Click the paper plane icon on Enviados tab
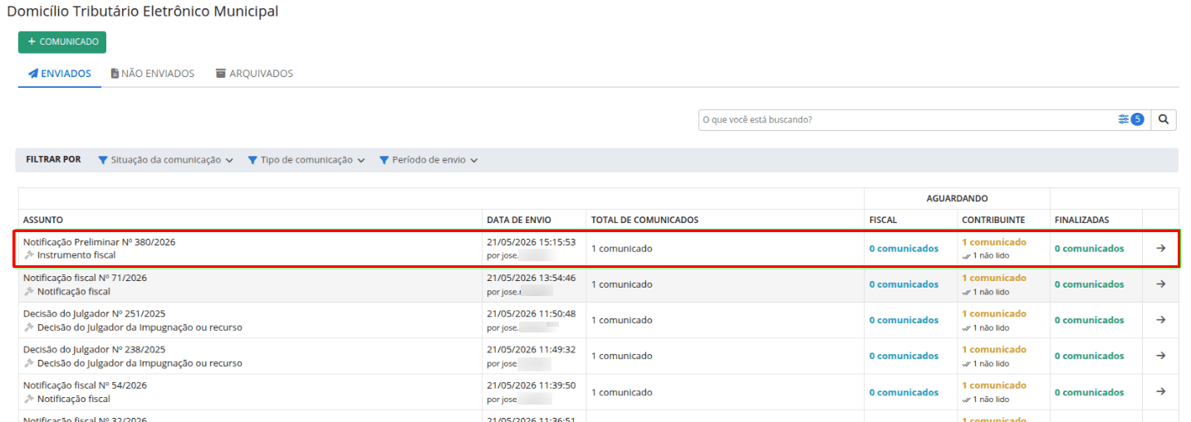This screenshot has width=1191, height=422. pyautogui.click(x=33, y=74)
